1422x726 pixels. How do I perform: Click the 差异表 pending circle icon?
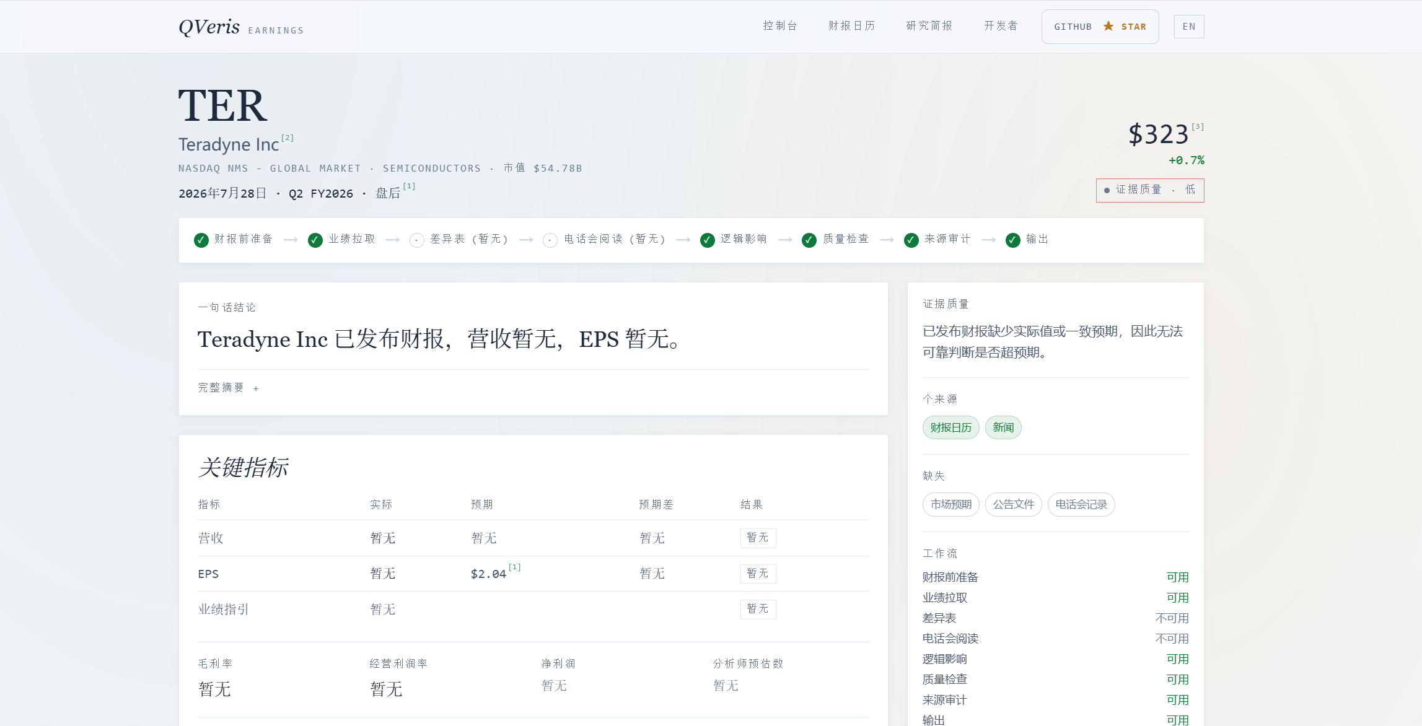(417, 240)
